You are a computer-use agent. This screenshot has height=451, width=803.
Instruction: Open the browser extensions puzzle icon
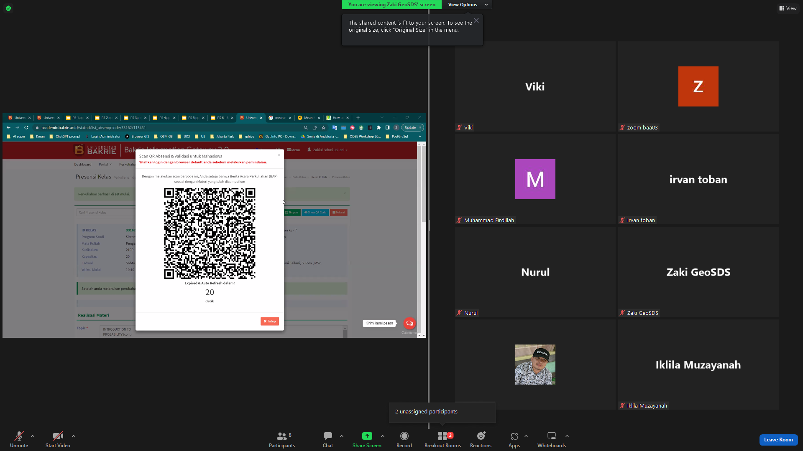point(379,128)
